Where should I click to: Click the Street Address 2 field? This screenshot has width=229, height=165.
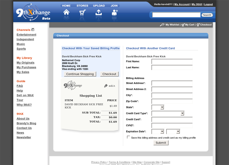172,89
